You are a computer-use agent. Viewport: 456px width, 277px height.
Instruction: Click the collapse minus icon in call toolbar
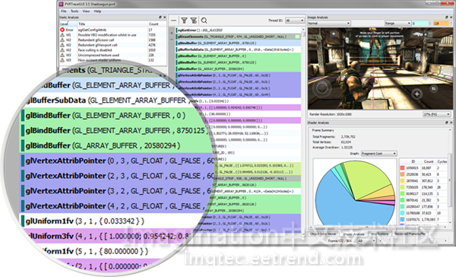coord(173,21)
